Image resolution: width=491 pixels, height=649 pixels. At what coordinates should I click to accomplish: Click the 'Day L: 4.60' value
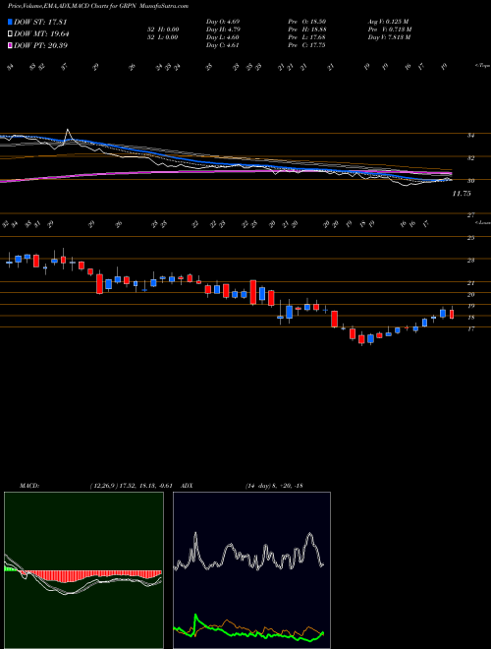[x=223, y=37]
